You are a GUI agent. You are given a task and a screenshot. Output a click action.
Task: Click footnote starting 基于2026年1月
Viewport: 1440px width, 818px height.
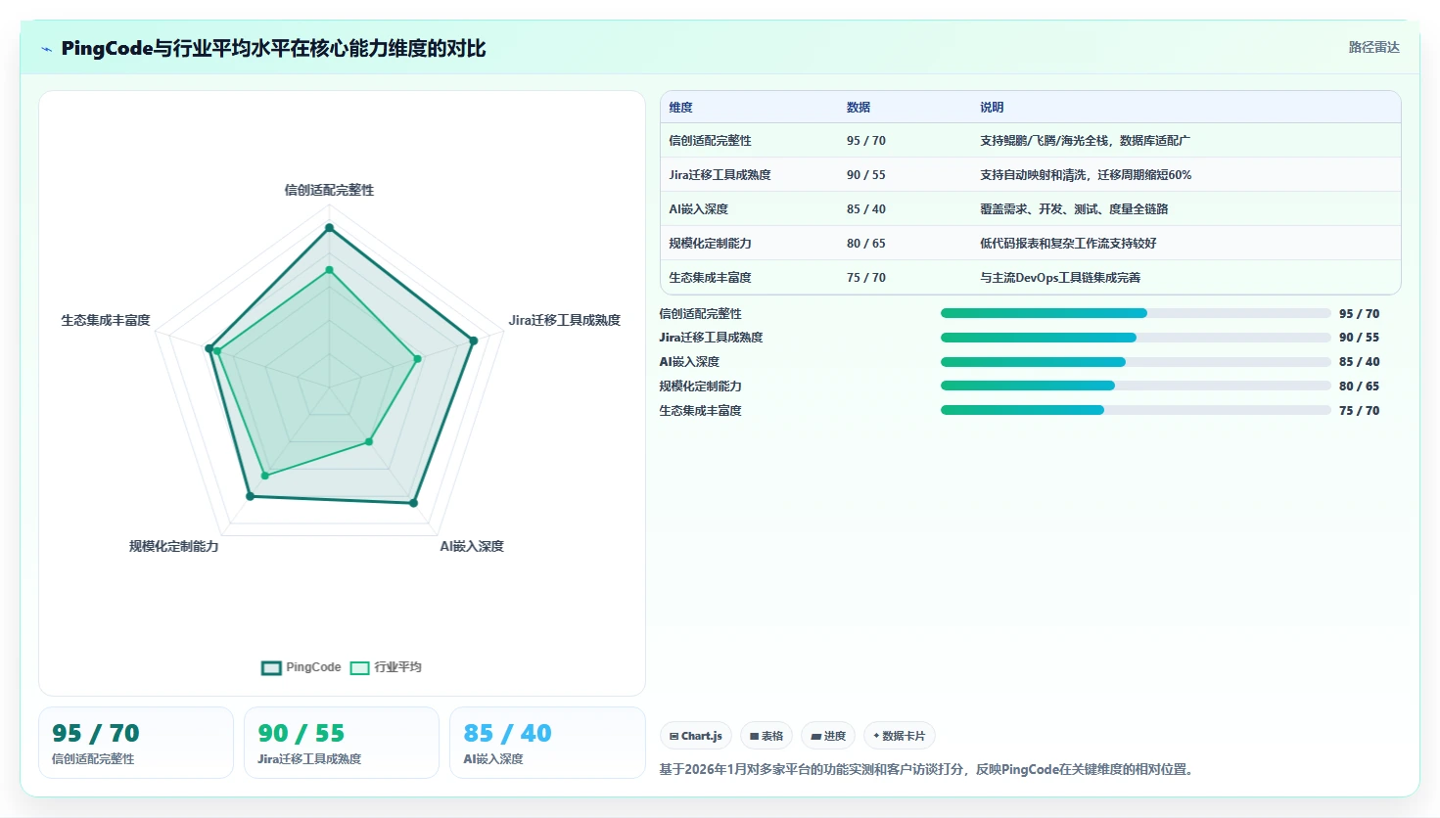[928, 769]
